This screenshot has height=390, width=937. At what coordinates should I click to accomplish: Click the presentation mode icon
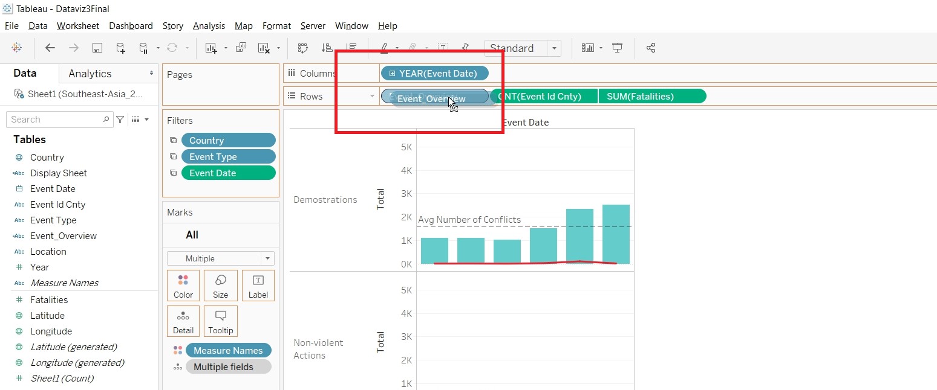tap(617, 48)
